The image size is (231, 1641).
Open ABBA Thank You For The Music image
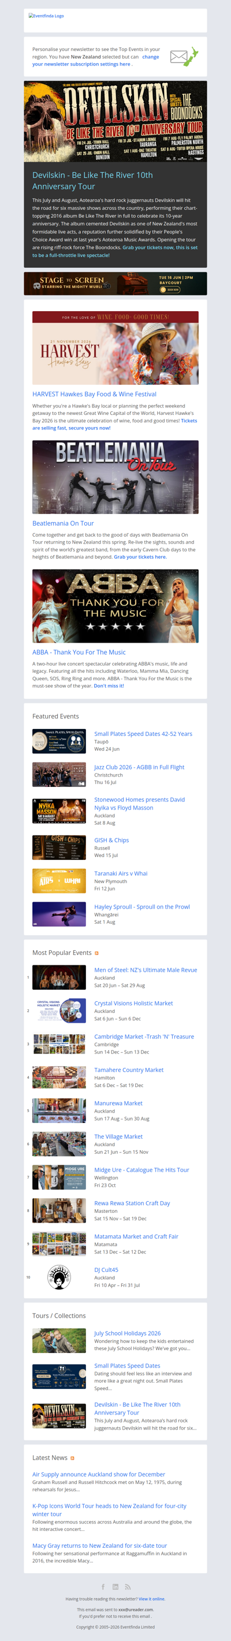coord(115,606)
